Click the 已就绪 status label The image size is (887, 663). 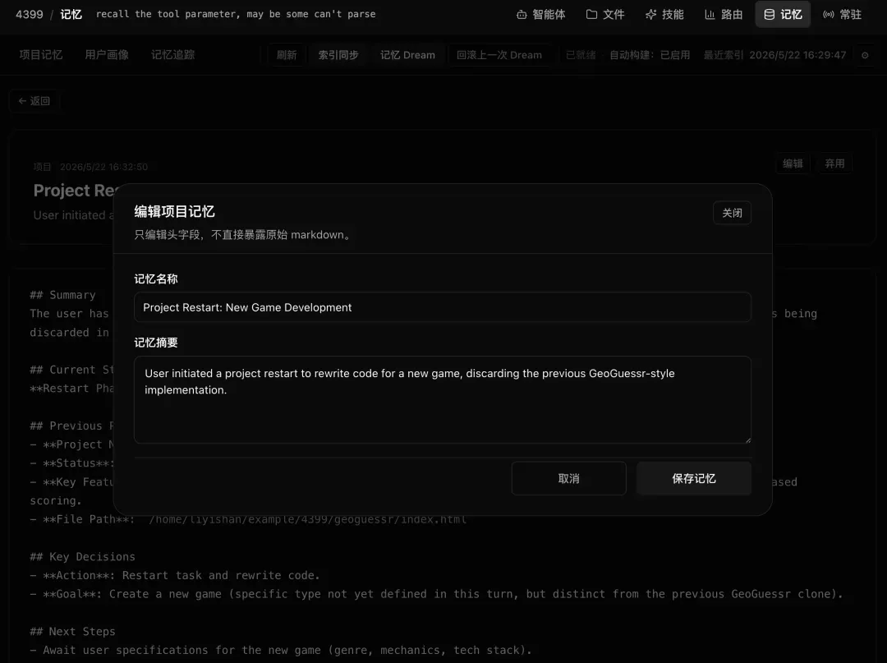581,55
